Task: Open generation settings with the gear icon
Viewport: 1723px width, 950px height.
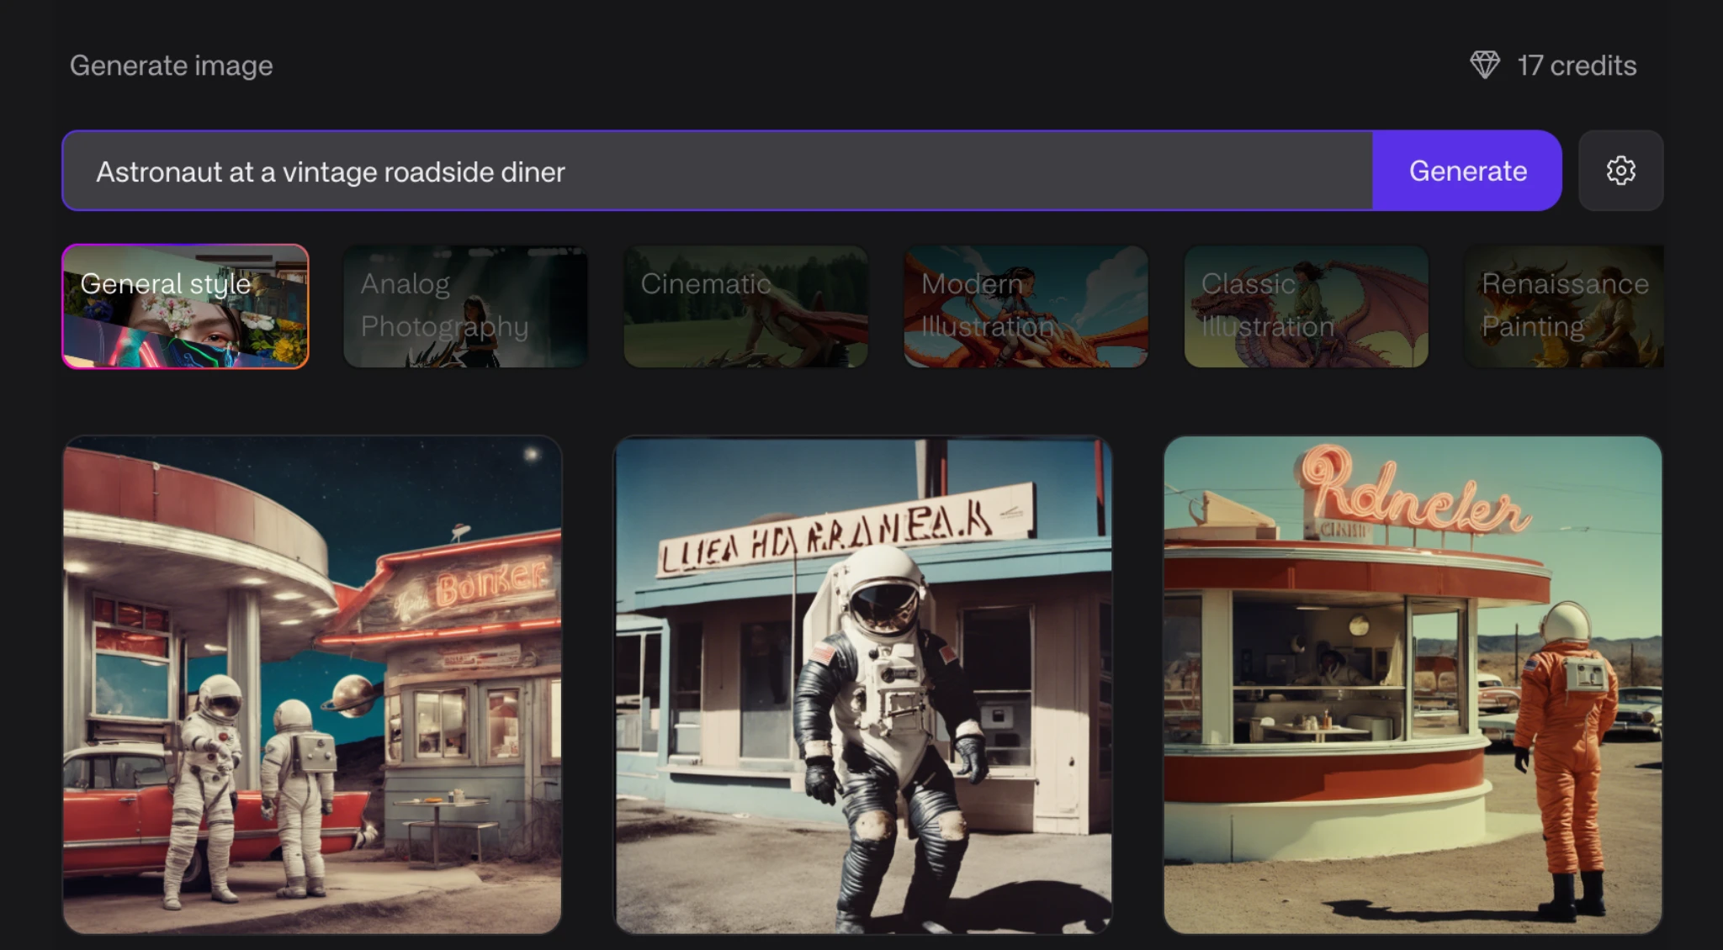Action: [1620, 171]
